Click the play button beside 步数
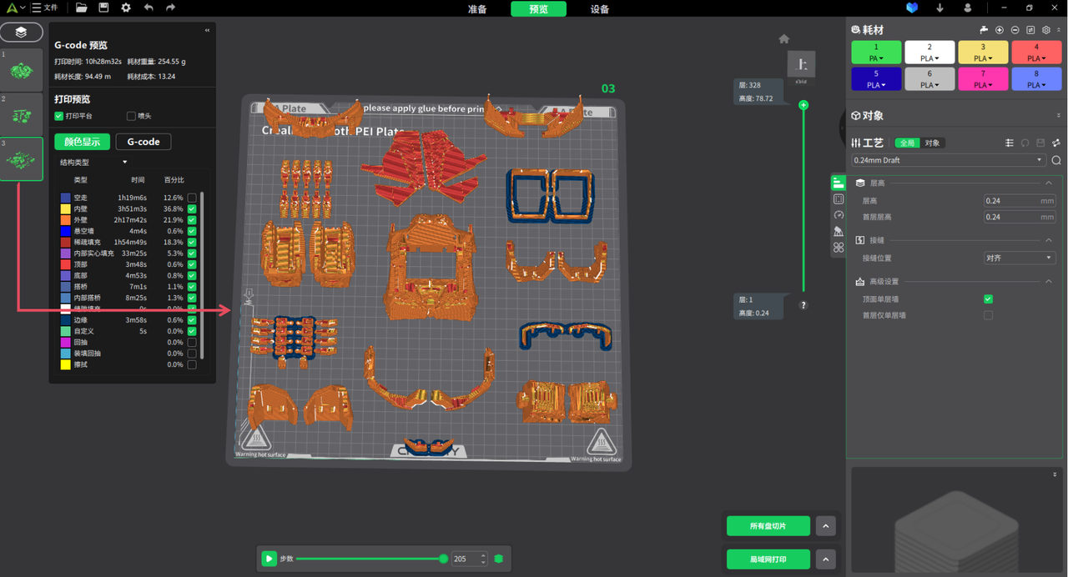 269,559
